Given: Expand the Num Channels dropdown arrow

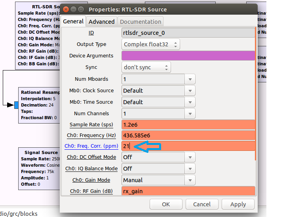Looking at the screenshot, I should [x=190, y=114].
